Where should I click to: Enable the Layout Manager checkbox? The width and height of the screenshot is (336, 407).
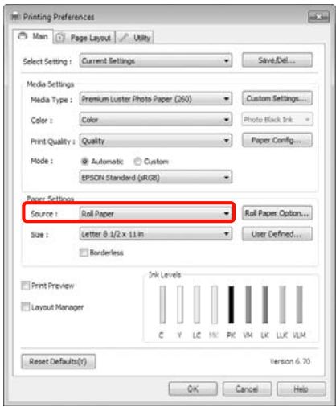tap(25, 306)
